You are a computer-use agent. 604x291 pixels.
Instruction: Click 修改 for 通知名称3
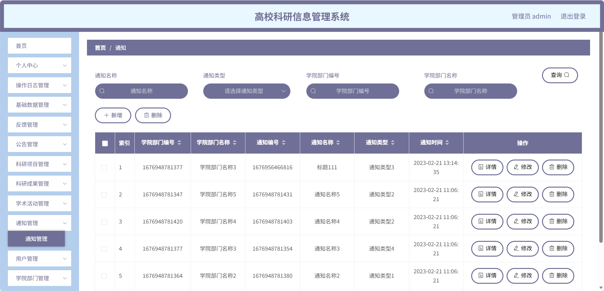click(523, 248)
